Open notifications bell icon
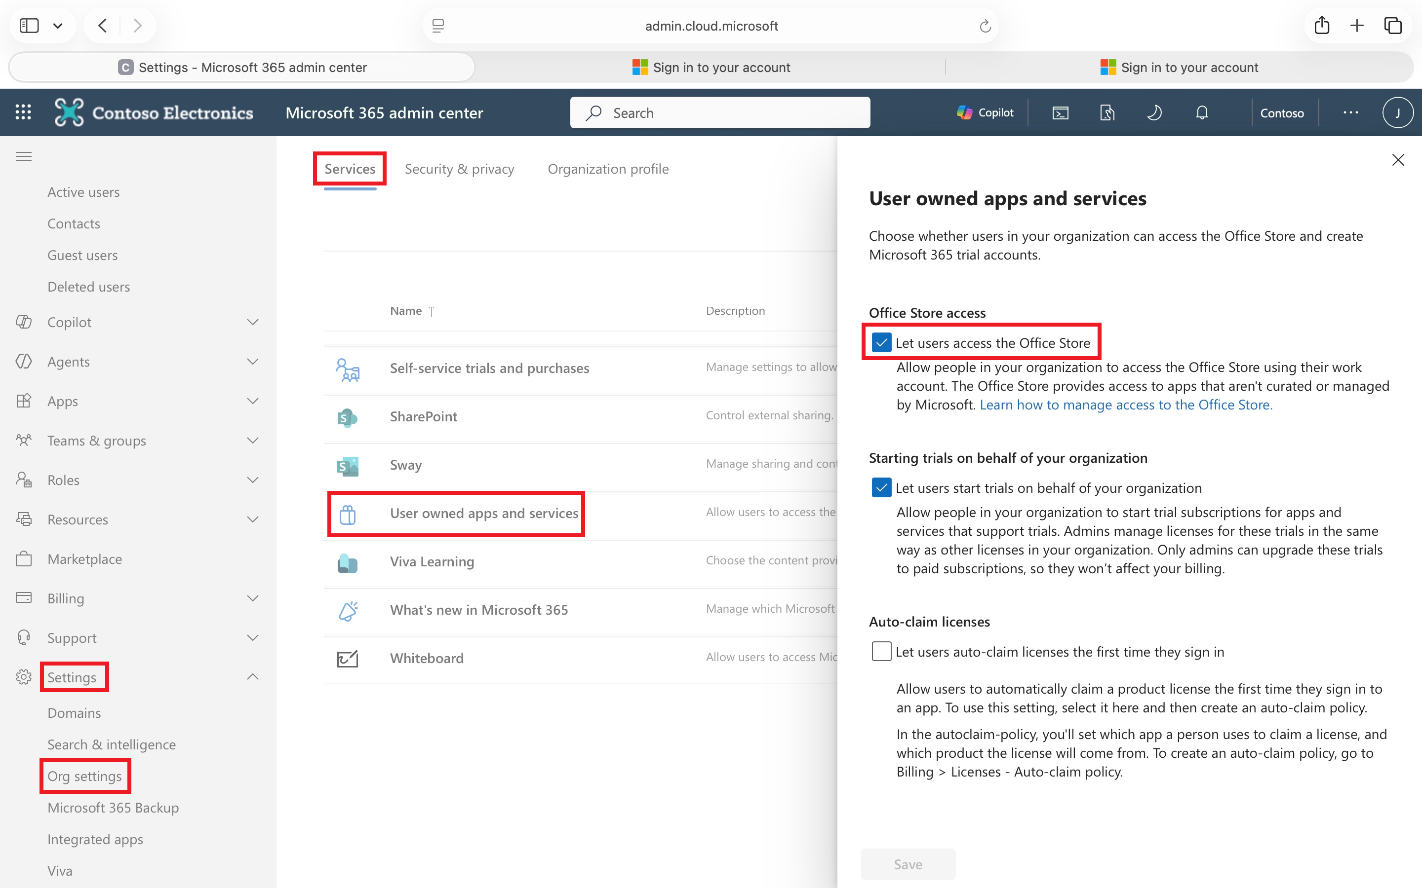1422x888 pixels. click(x=1202, y=112)
